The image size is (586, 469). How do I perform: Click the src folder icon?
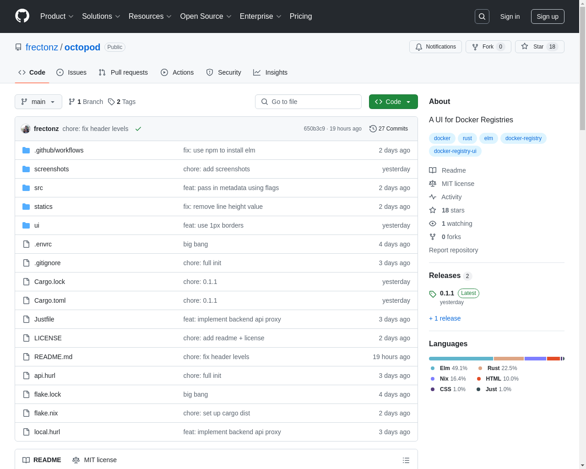coord(26,188)
